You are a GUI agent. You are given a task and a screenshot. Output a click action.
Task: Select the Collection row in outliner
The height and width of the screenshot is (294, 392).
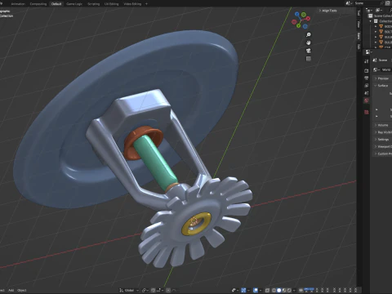[382, 21]
